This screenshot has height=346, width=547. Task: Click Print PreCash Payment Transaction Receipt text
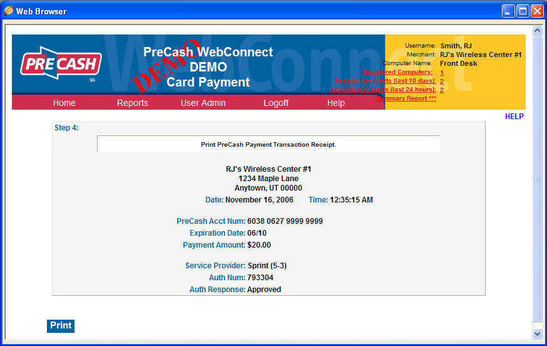pyautogui.click(x=268, y=145)
